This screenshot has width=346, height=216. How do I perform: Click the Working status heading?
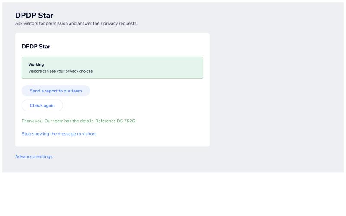[36, 64]
